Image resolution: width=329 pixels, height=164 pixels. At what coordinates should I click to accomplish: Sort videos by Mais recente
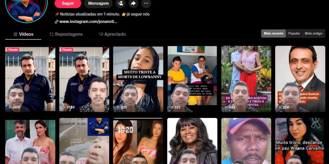click(273, 33)
